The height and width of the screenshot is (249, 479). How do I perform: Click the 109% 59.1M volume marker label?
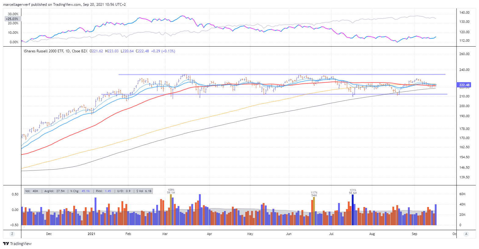pos(171,191)
